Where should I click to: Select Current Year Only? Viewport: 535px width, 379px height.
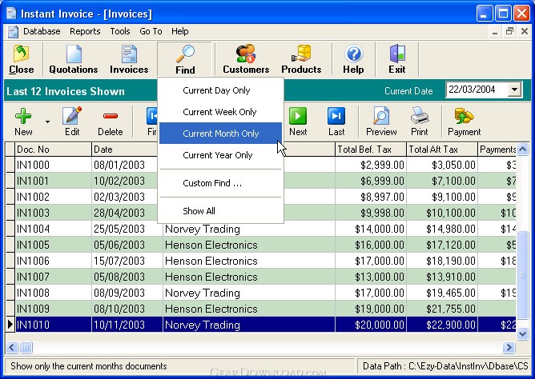coord(220,155)
